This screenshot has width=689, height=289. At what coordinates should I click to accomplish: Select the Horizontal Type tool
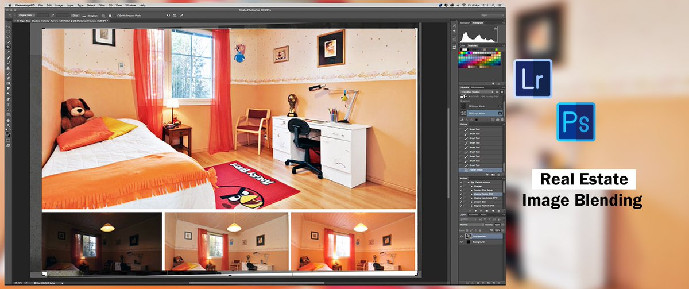[9, 104]
